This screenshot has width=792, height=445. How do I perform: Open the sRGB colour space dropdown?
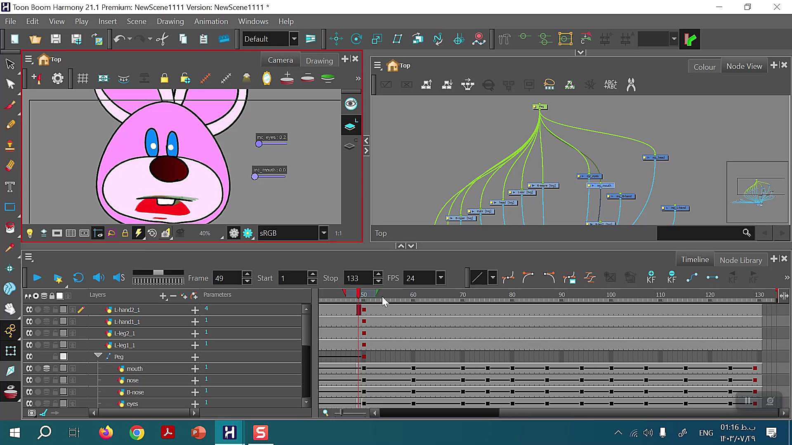coord(323,233)
